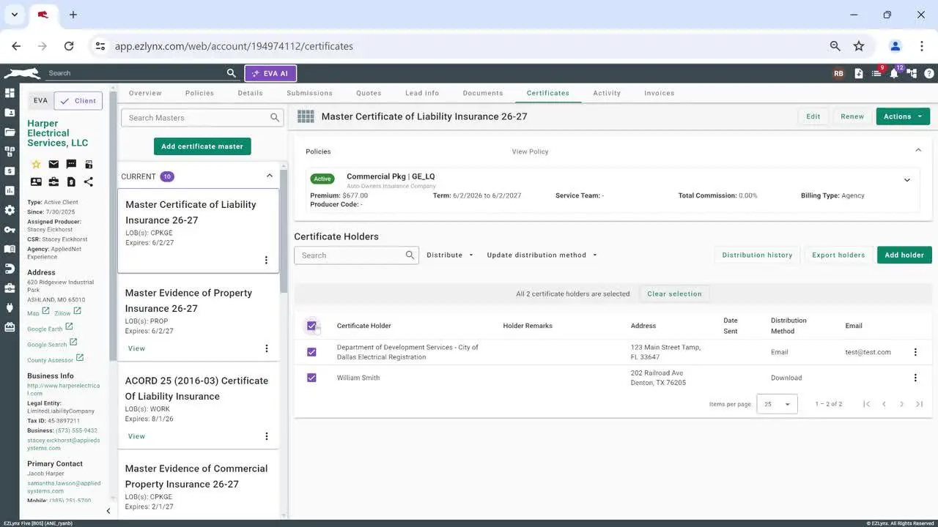This screenshot has height=527, width=938.
Task: Toggle the select-all certificate holders checkbox
Action: tap(311, 326)
